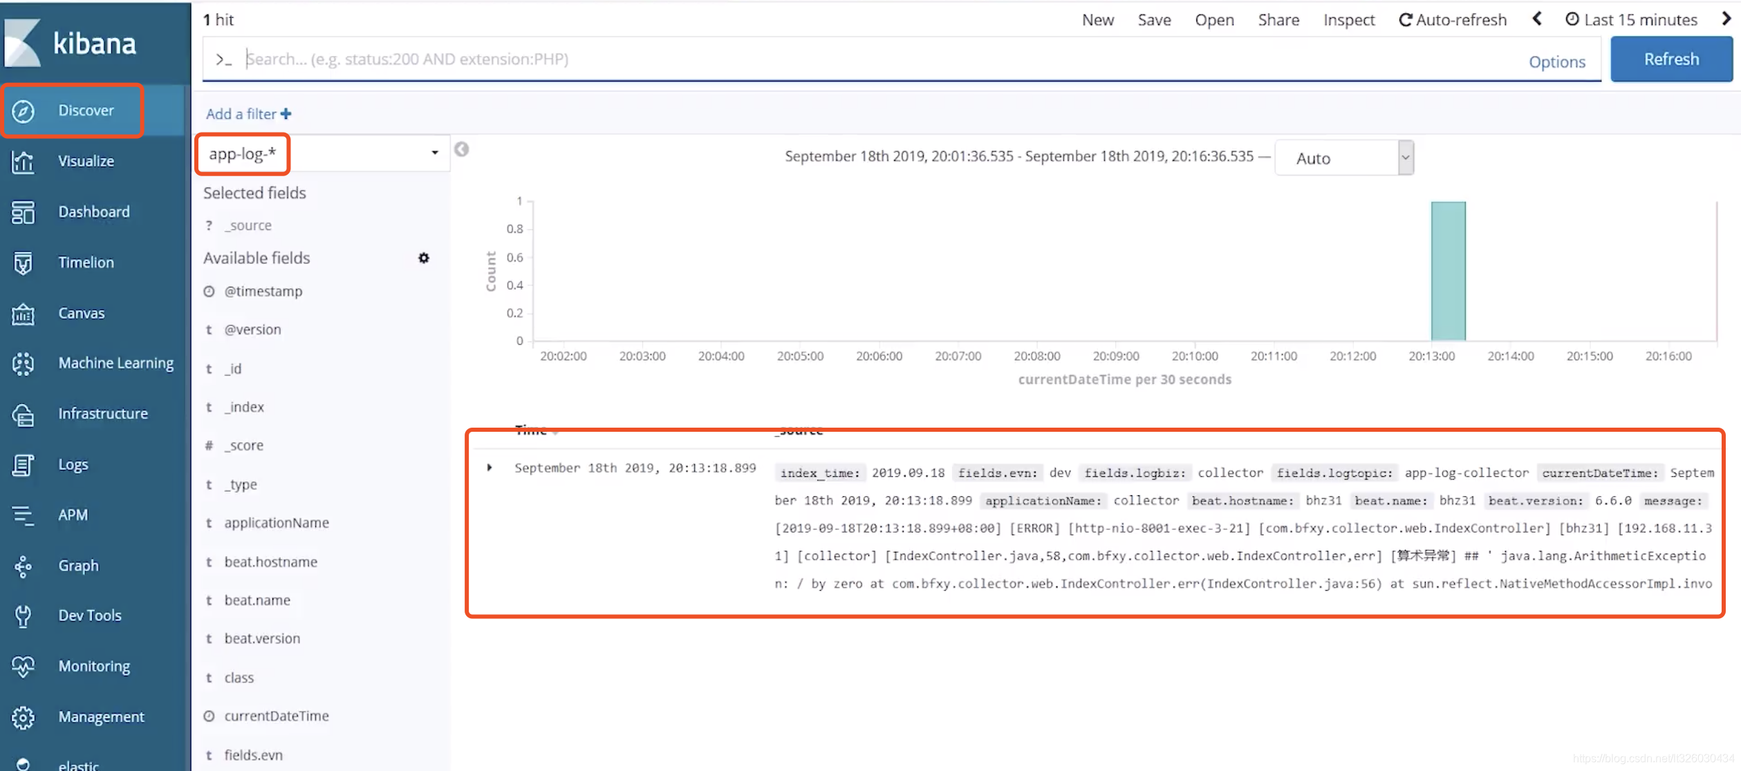The width and height of the screenshot is (1741, 771).
Task: Click the Available fields settings gear
Action: [423, 258]
